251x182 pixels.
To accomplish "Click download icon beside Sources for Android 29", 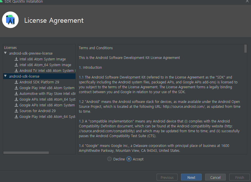I will 16,111.
